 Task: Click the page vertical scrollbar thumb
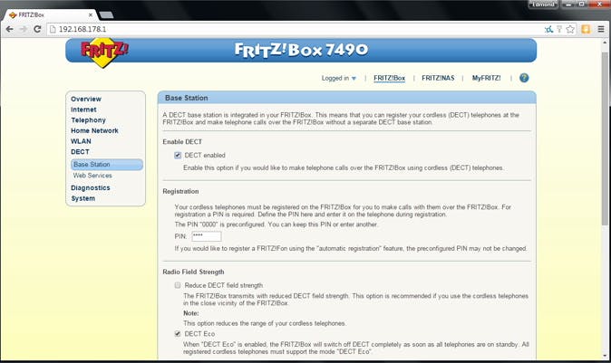click(605, 139)
